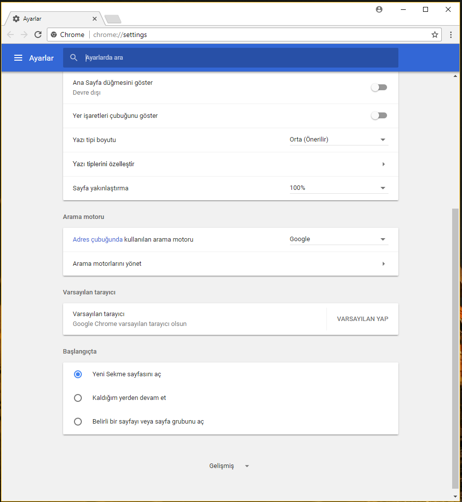Image resolution: width=462 pixels, height=502 pixels.
Task: Expand Yazı tiplerini özelleştir arrow
Action: click(x=383, y=164)
